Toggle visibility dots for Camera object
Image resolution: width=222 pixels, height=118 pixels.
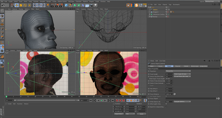[x=168, y=10]
